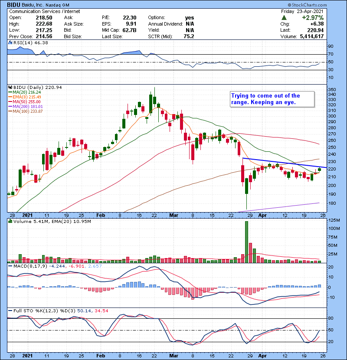Click the Volume panel bar icon

tap(10, 221)
